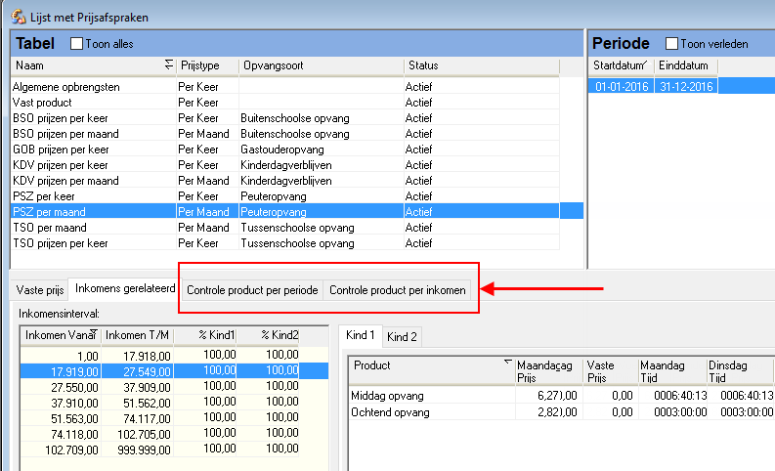Select the Algemene opbrengsten row
This screenshot has width=775, height=471.
(66, 87)
